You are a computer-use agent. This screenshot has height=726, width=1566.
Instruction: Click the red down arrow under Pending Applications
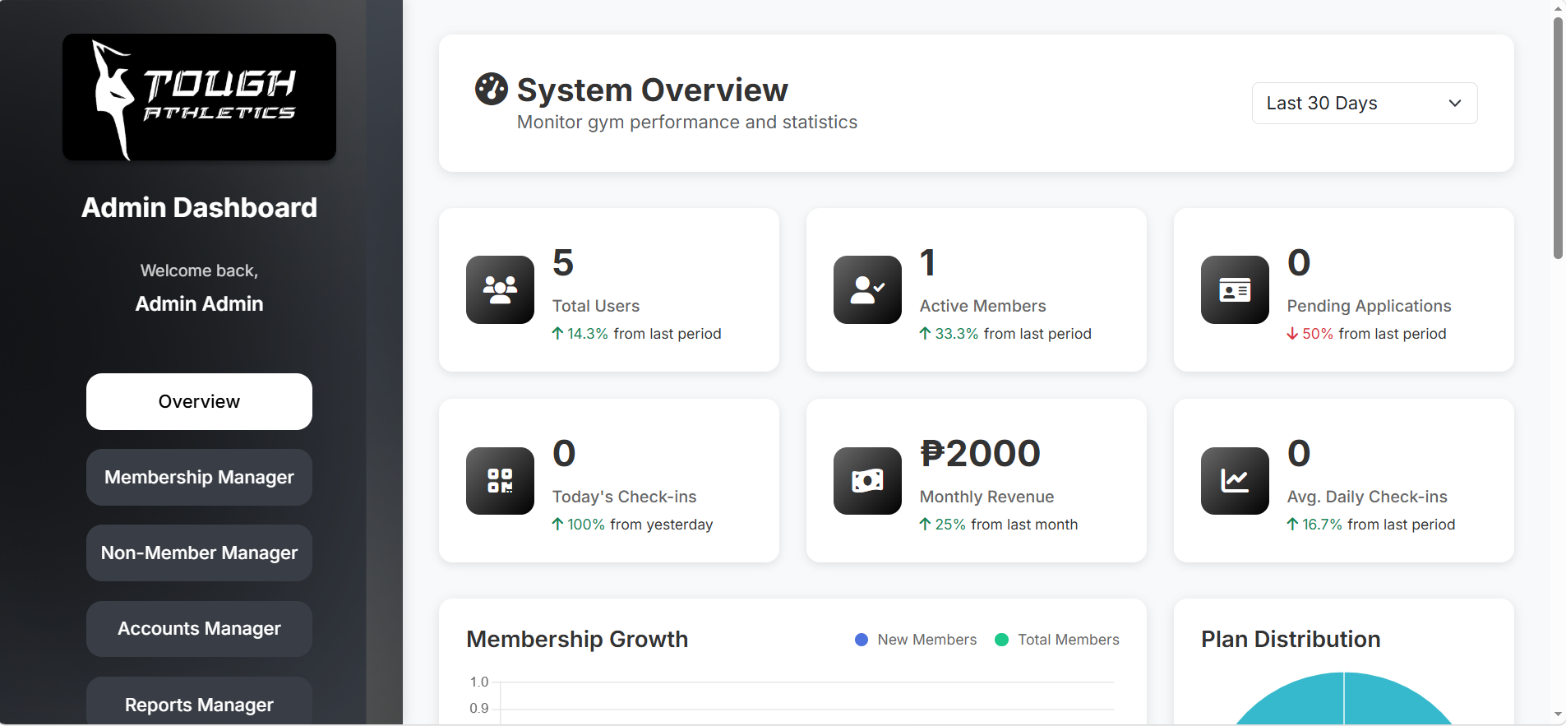tap(1292, 333)
